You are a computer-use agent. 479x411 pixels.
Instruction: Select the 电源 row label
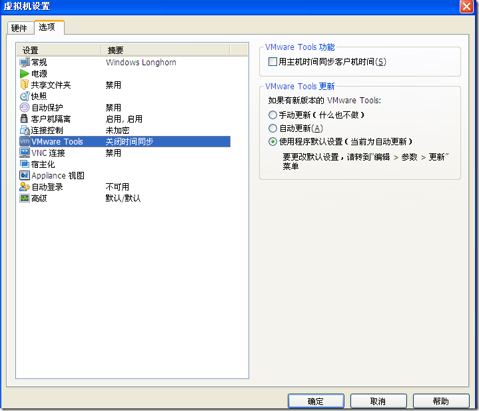(39, 73)
